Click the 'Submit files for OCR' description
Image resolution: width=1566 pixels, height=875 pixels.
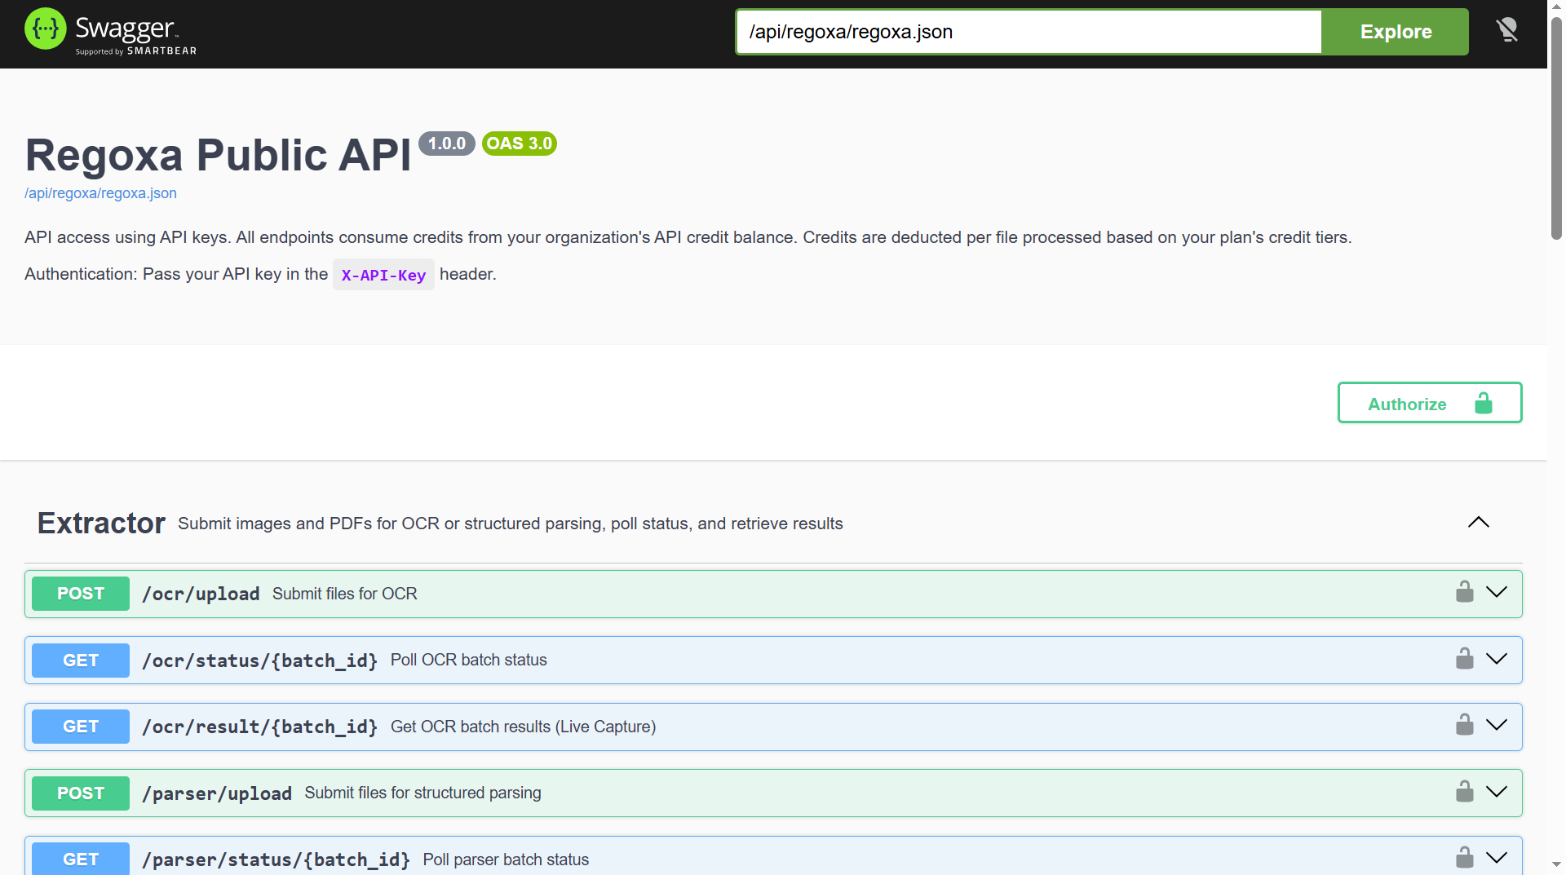[345, 594]
